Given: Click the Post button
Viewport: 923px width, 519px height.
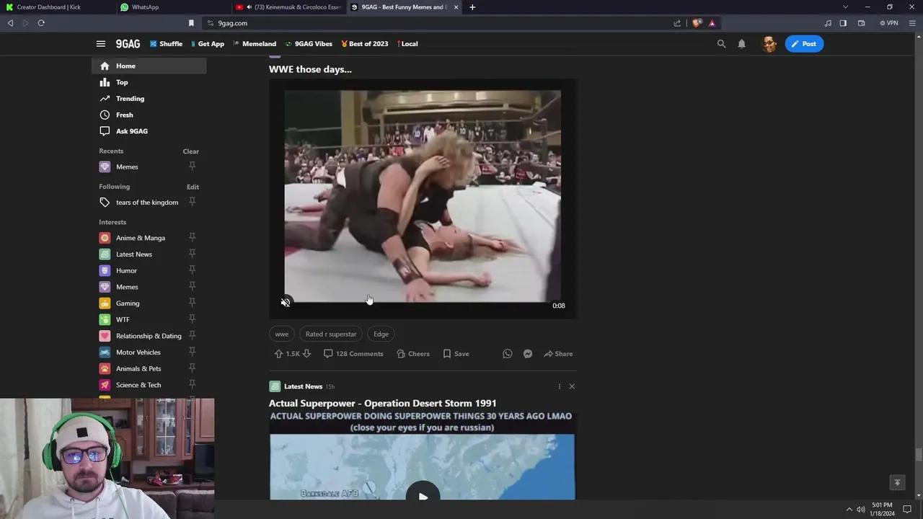Looking at the screenshot, I should click(x=804, y=44).
